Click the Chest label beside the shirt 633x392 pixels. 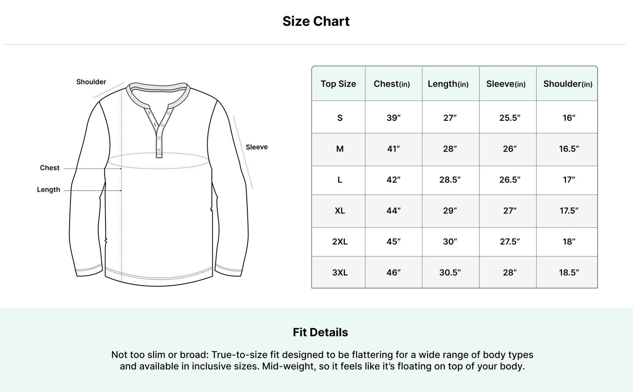pos(49,168)
